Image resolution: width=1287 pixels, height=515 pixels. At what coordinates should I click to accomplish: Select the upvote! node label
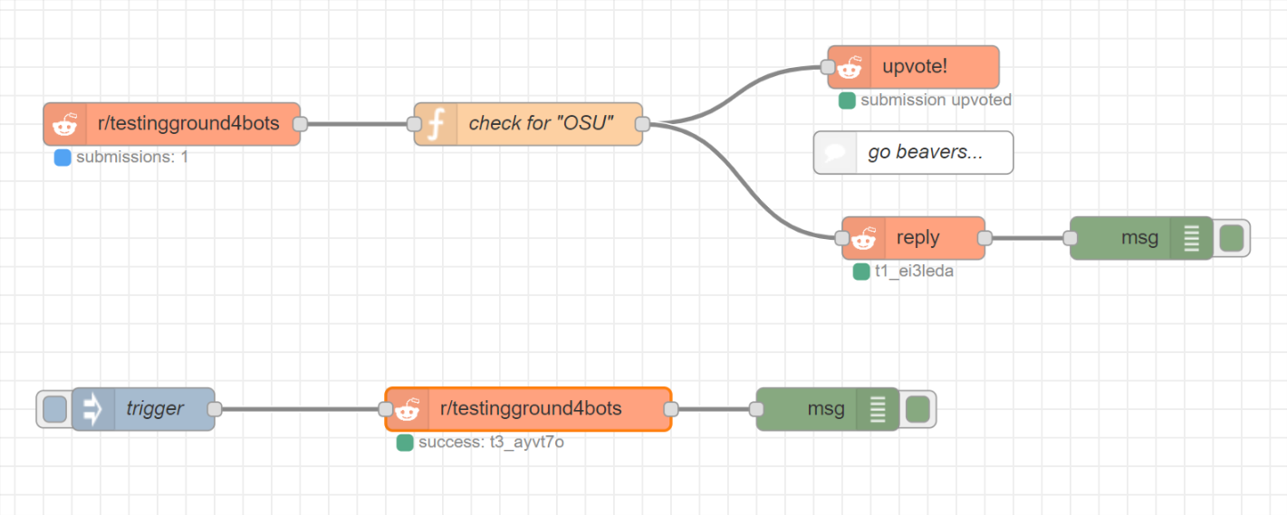pyautogui.click(x=915, y=67)
